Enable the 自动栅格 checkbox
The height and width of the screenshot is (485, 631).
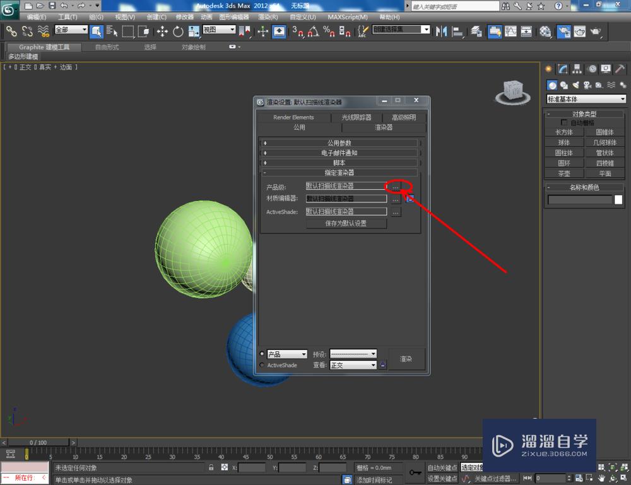tap(563, 122)
